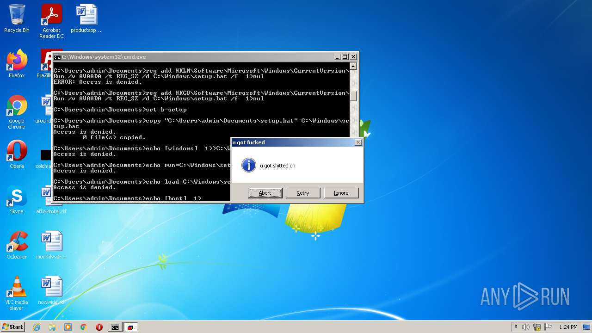Image resolution: width=592 pixels, height=333 pixels.
Task: Open the Recycle Bin desktop icon
Action: [x=17, y=18]
